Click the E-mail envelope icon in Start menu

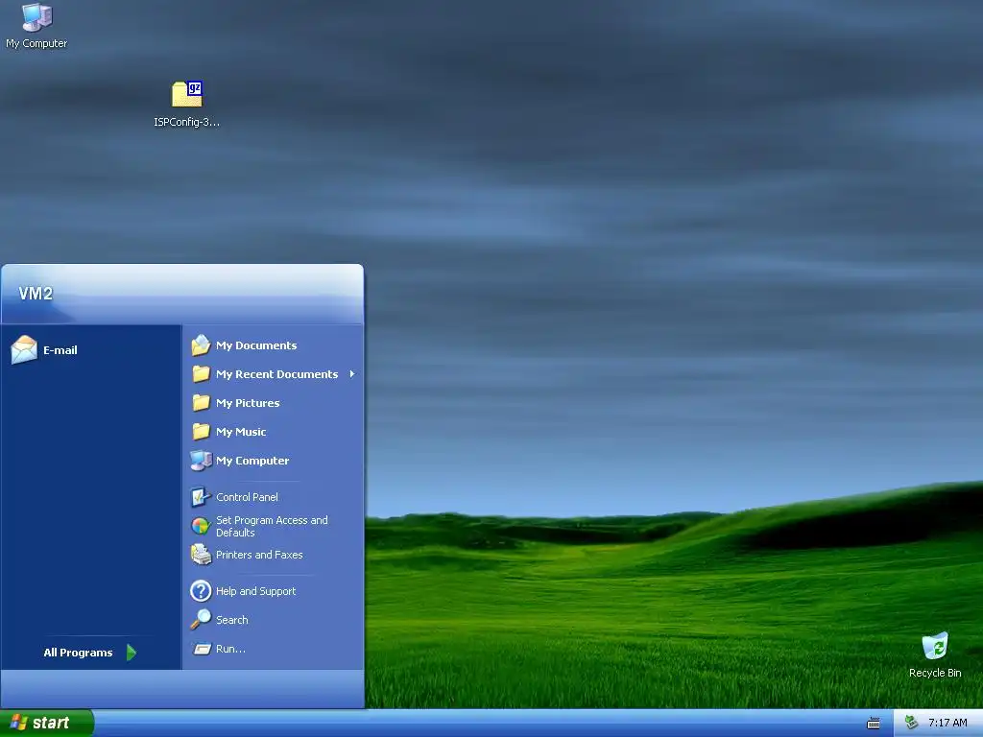(x=24, y=349)
